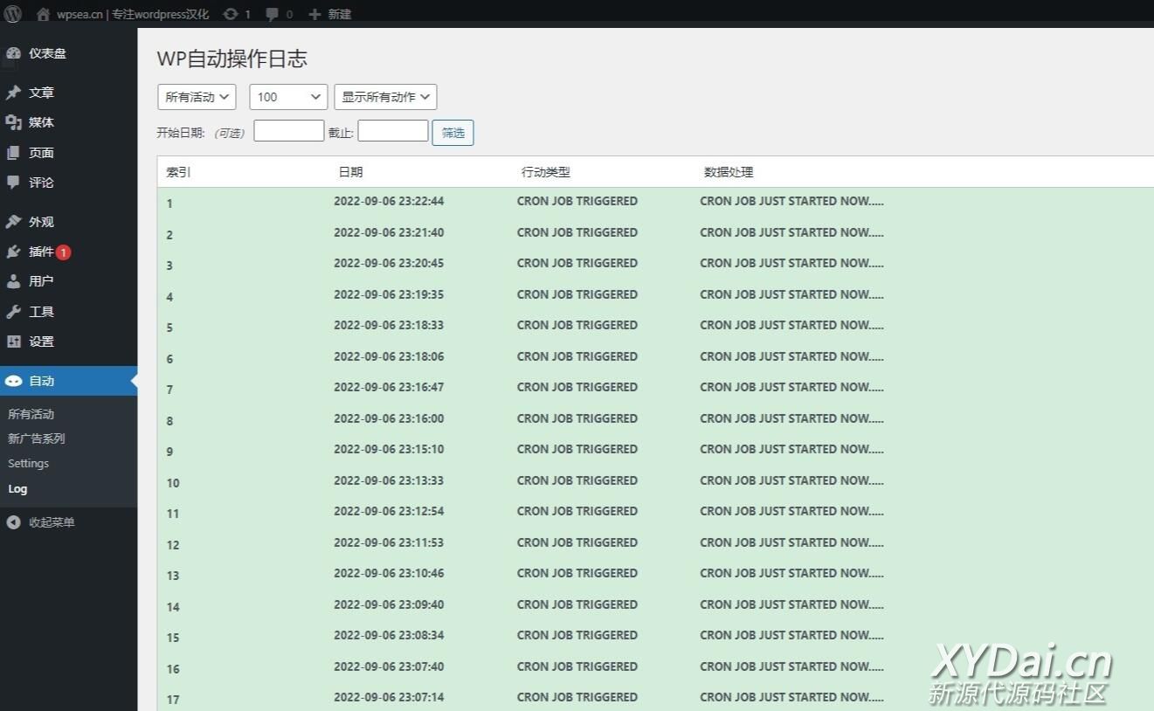
Task: Click the WordPress logo icon
Action: tap(13, 14)
